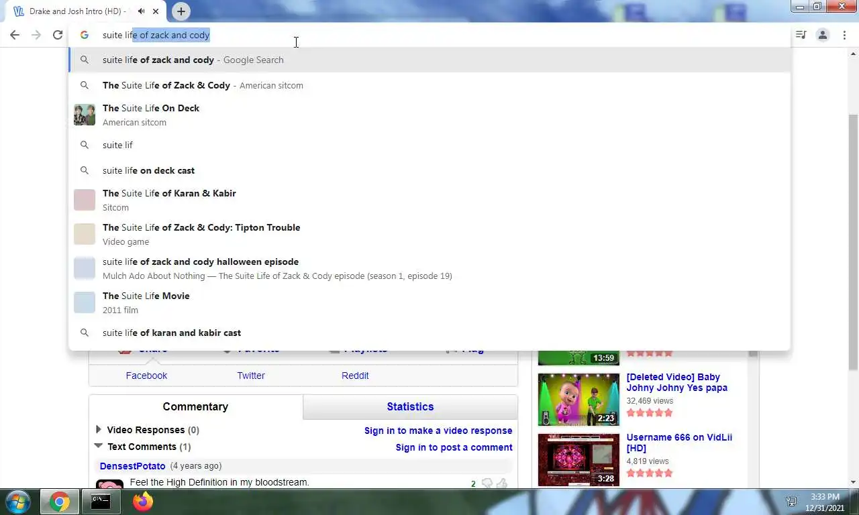
Task: Click the star rating under Baby Johny video
Action: (x=649, y=412)
